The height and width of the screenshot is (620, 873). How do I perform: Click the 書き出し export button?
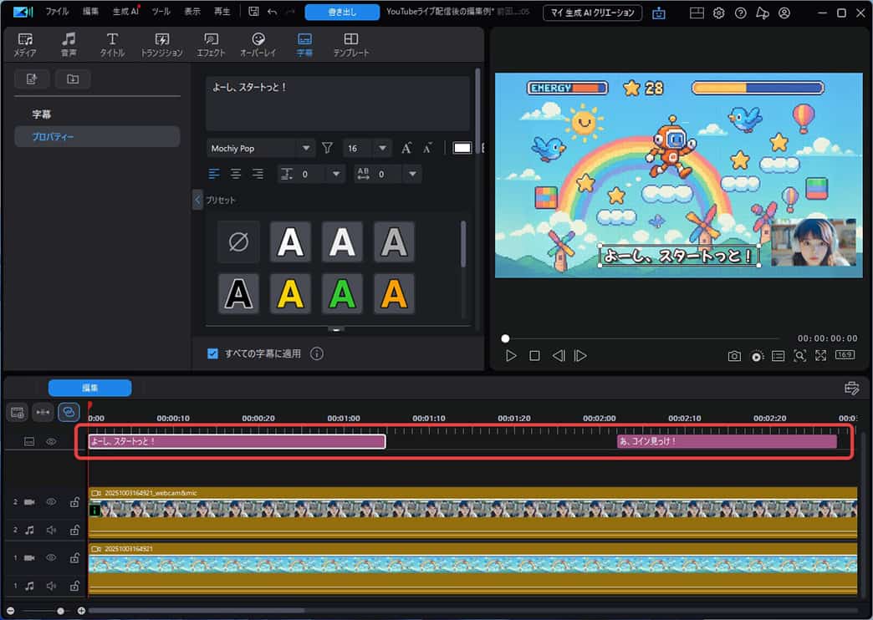click(342, 13)
